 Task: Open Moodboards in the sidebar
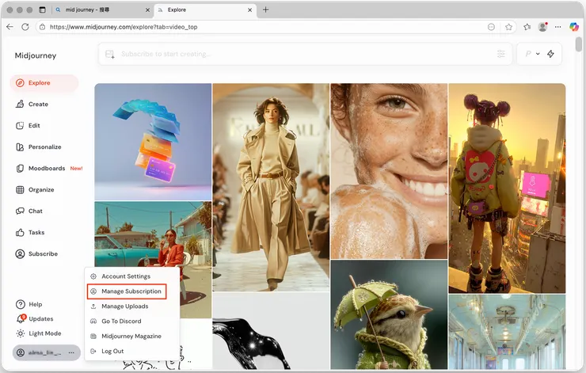(46, 168)
